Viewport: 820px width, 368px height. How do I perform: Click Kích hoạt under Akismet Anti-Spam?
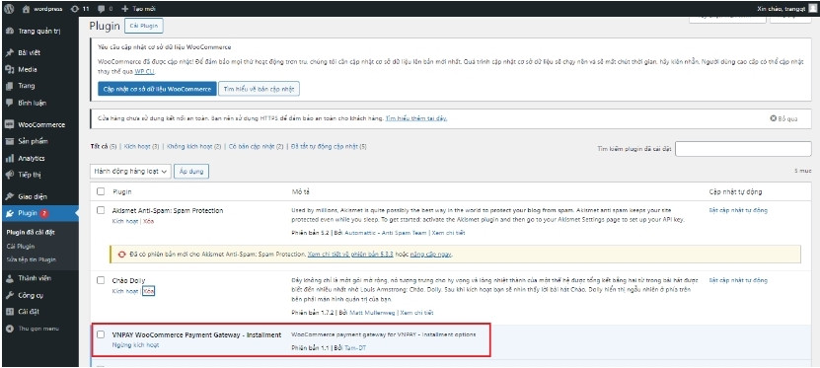[x=125, y=221]
